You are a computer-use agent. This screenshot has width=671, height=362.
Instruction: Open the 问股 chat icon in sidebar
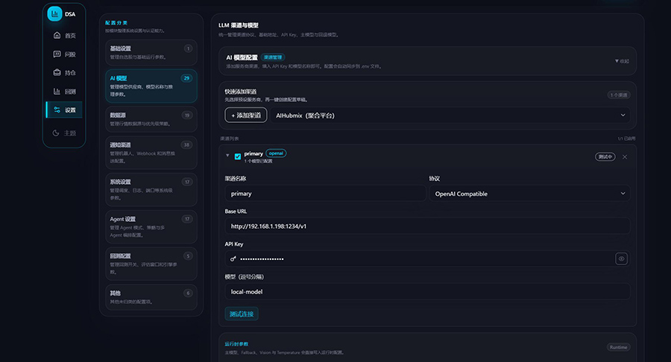click(57, 54)
